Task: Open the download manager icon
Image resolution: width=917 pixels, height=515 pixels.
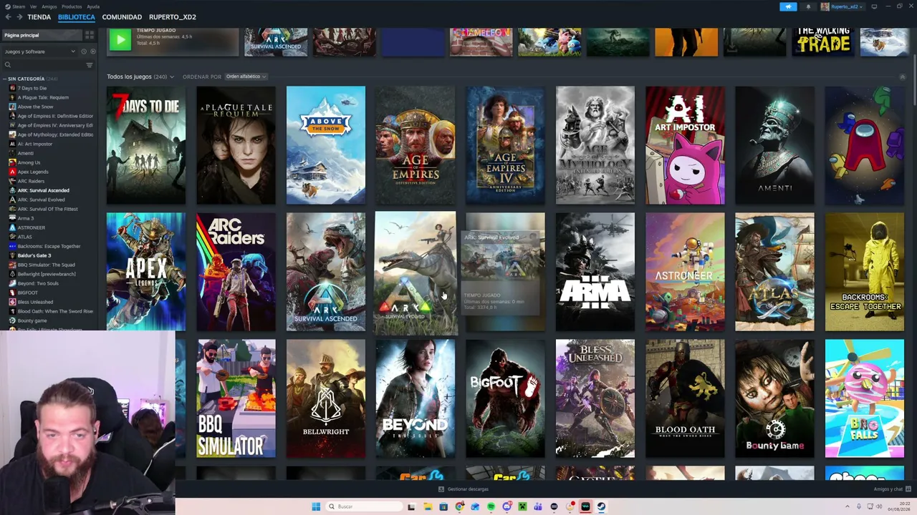Action: tap(441, 489)
